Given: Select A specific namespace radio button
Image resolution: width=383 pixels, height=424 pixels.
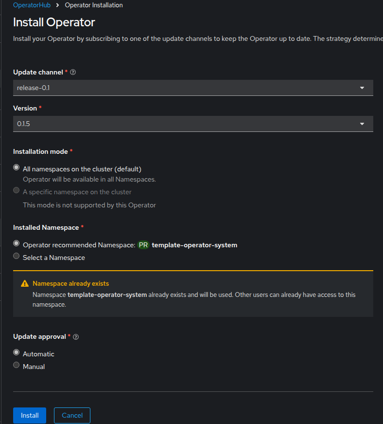Looking at the screenshot, I should [x=17, y=191].
